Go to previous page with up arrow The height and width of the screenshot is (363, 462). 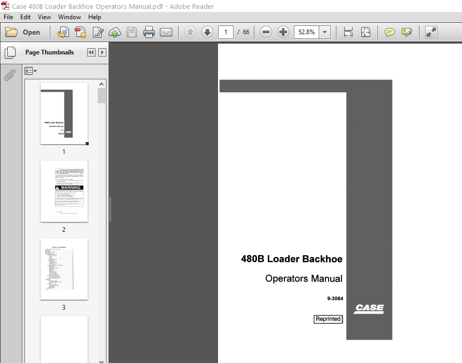click(x=190, y=32)
